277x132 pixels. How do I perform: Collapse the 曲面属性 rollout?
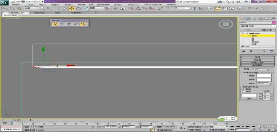[257, 65]
